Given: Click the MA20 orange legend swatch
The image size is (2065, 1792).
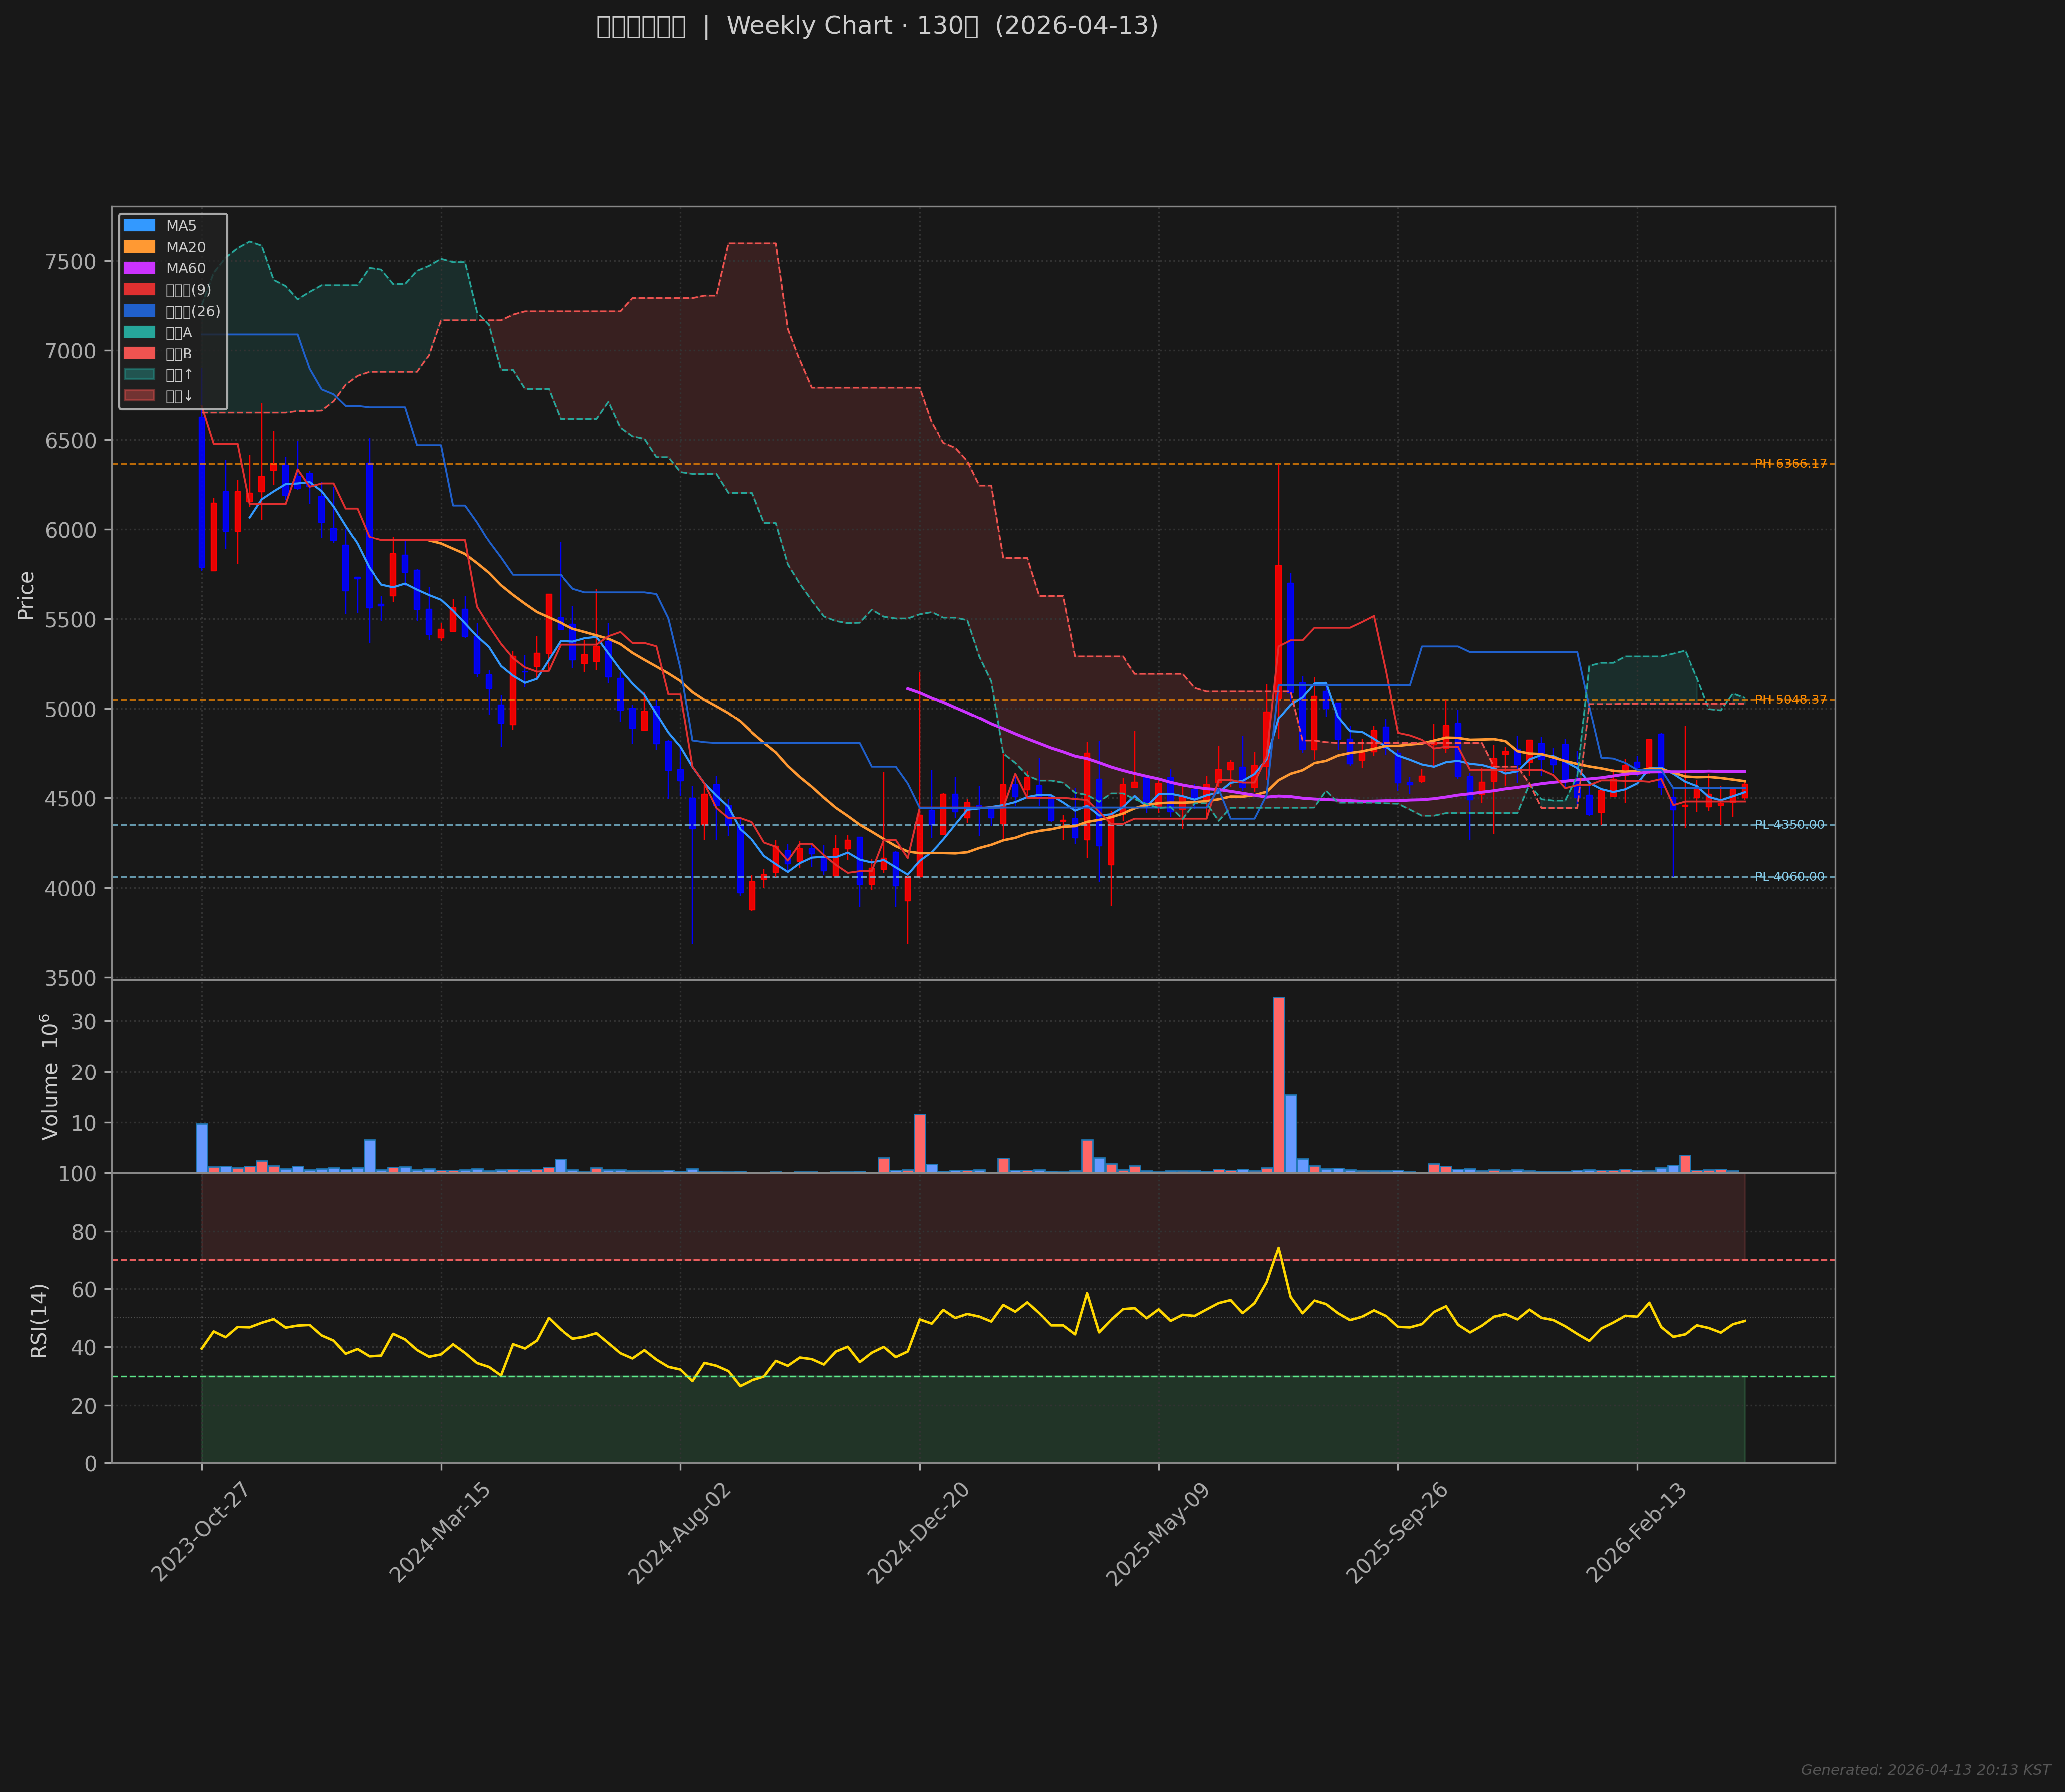Looking at the screenshot, I should (139, 247).
